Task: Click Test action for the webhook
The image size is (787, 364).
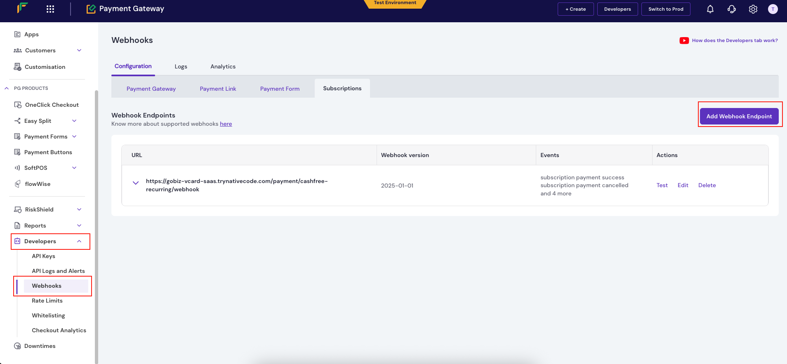Action: 662,186
